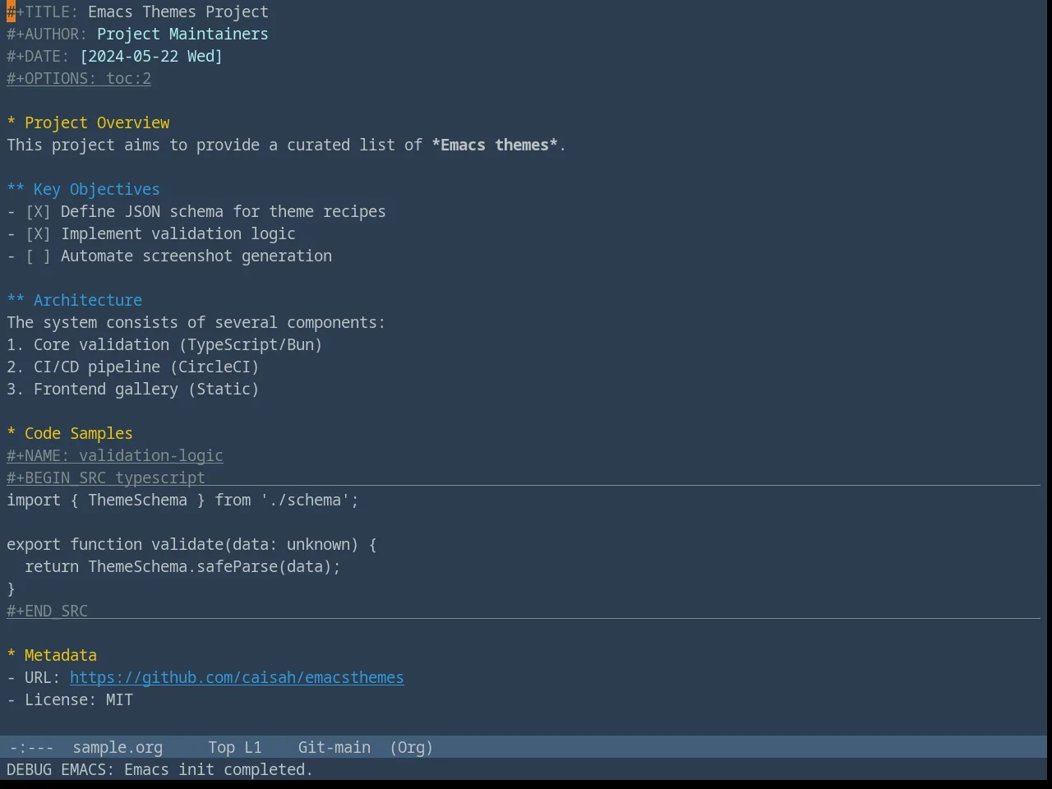
Task: Fold the 'Code Samples' heading star
Action: coord(12,433)
